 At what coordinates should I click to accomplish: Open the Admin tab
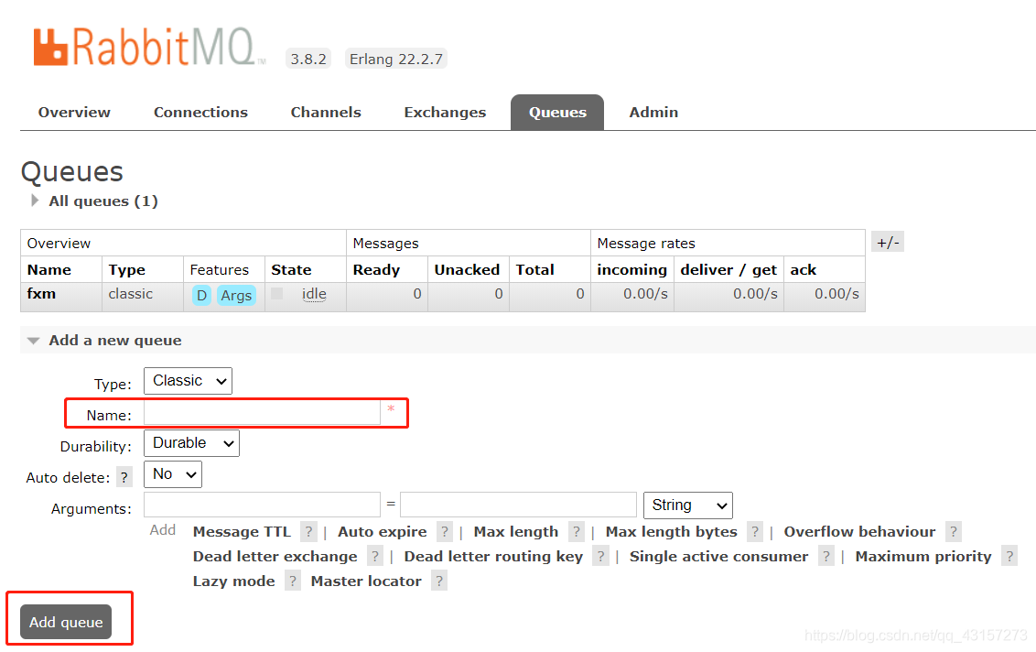653,113
